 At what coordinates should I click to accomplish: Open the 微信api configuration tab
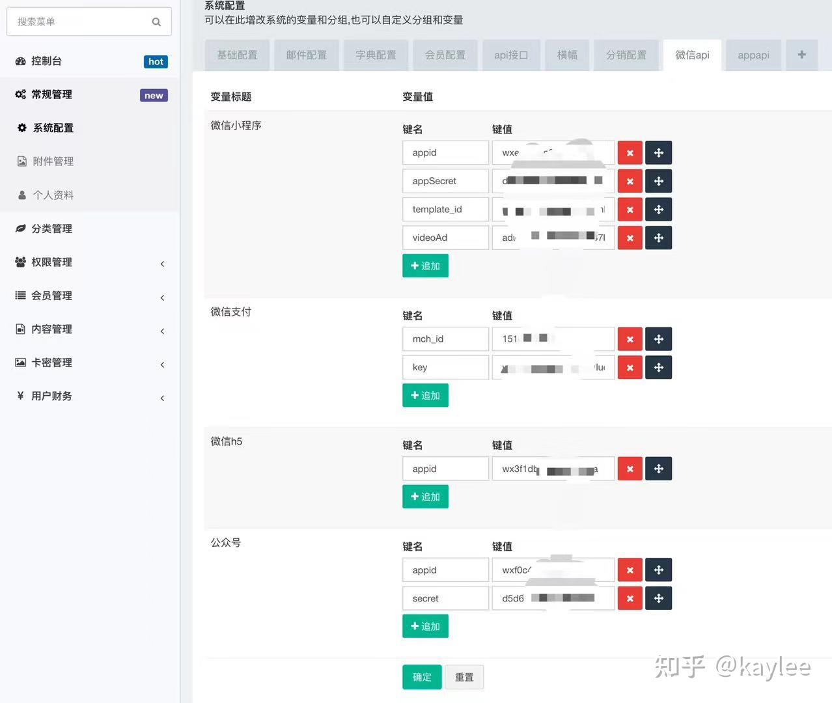(x=691, y=55)
